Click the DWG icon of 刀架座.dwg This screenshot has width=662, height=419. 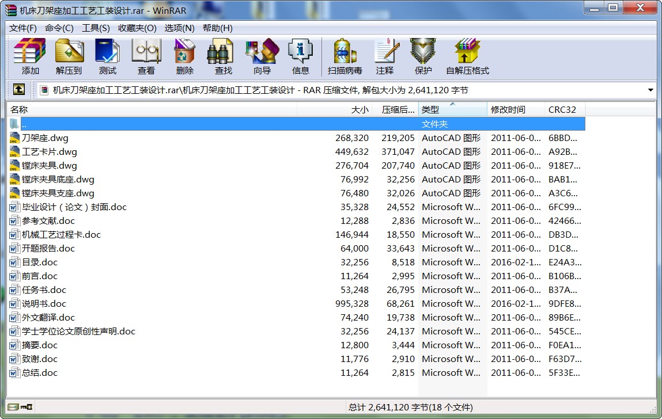[x=14, y=138]
